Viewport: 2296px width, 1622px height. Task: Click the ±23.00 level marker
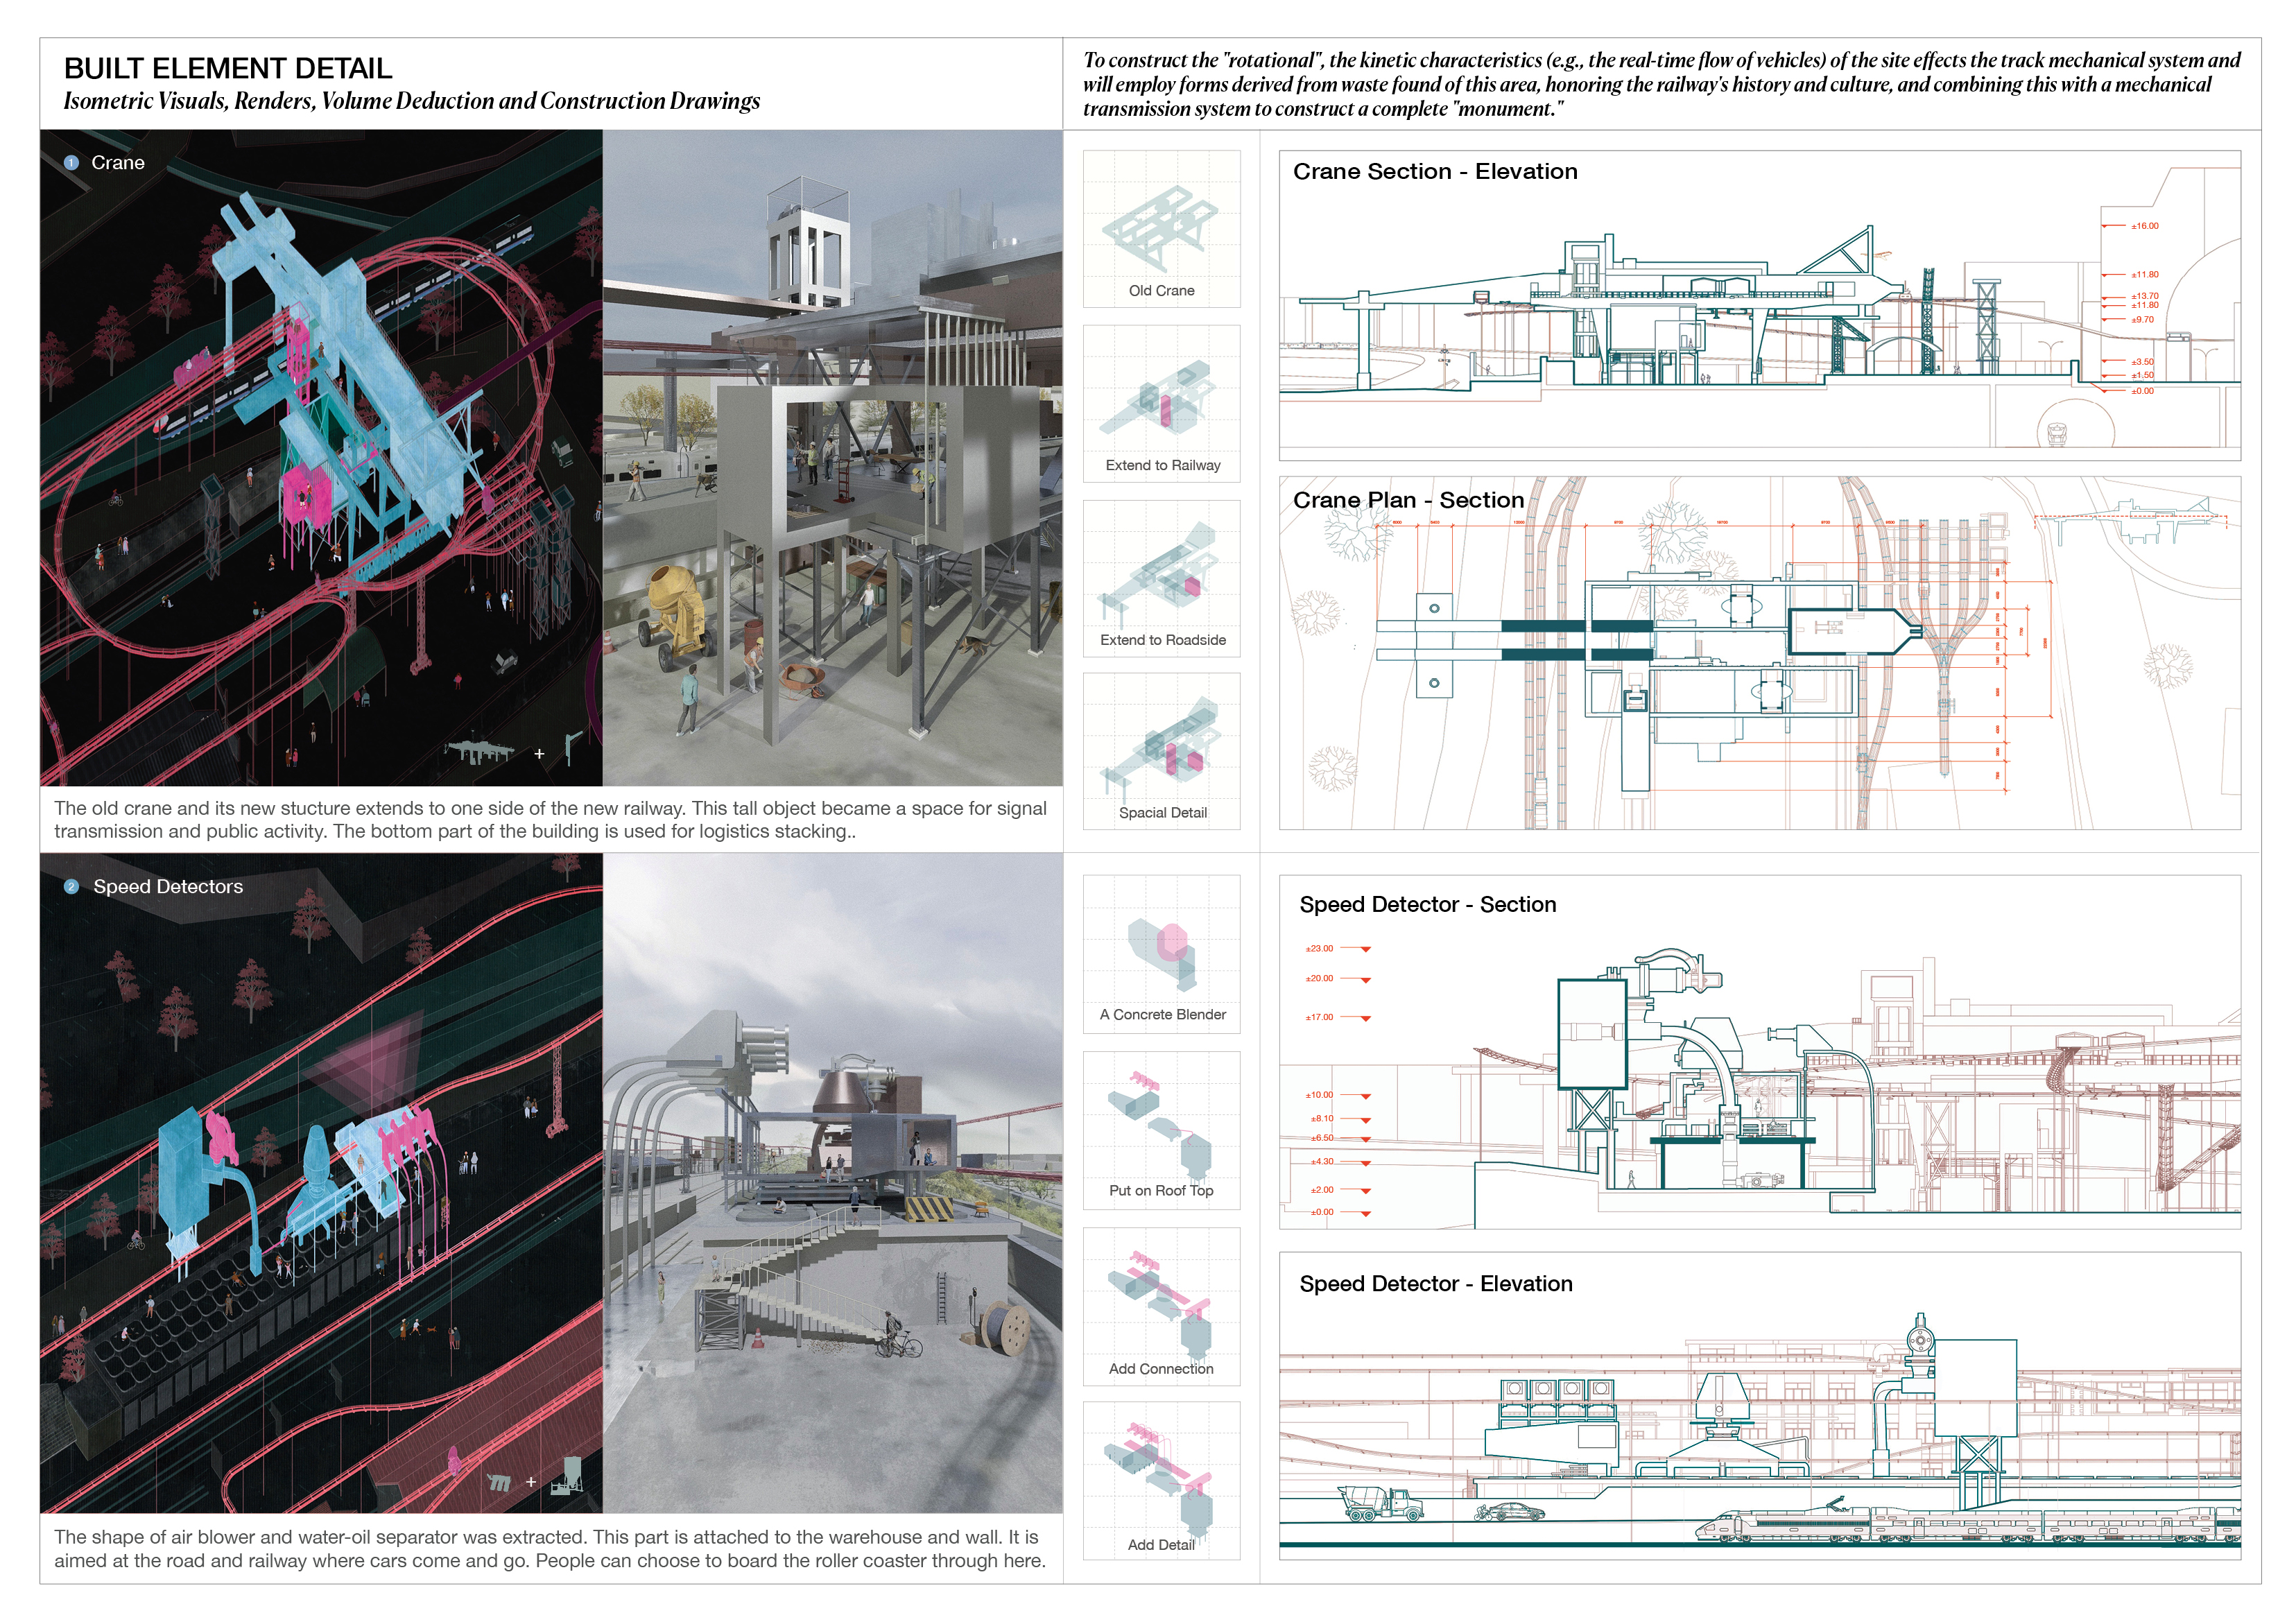1319,948
